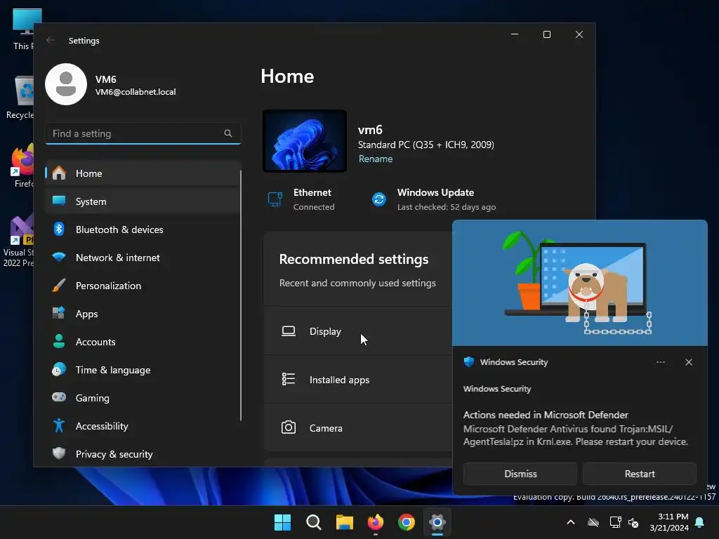
Task: Open network tray icon
Action: 615,522
